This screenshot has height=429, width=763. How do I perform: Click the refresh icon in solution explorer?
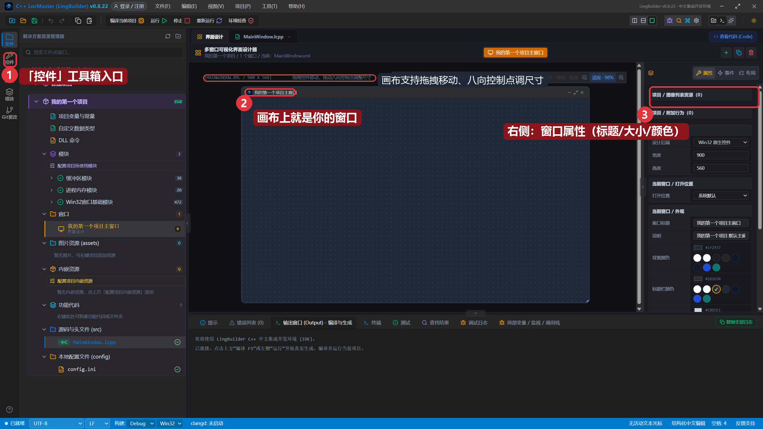coord(168,36)
